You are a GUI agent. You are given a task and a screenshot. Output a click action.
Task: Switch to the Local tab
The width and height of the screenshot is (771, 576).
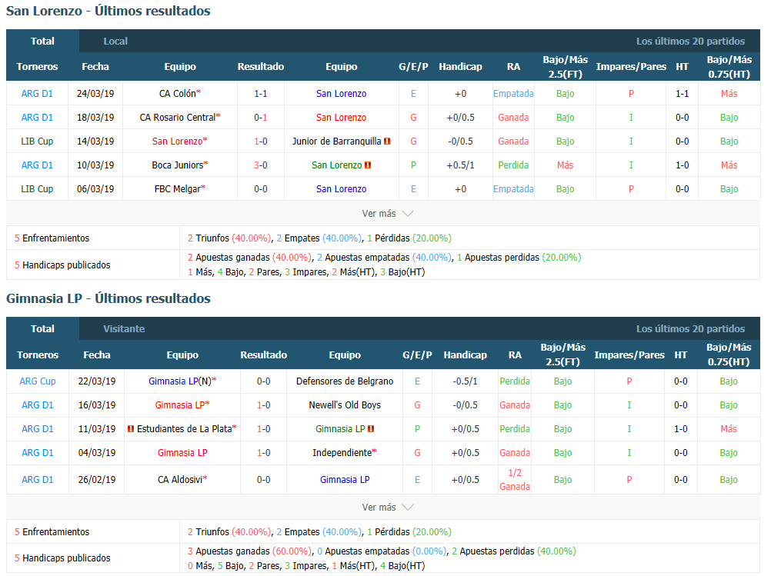[115, 42]
